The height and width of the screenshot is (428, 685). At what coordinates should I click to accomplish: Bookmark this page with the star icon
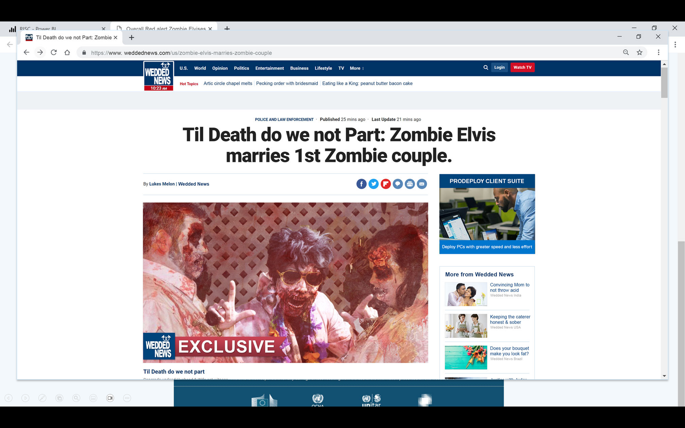click(x=640, y=52)
